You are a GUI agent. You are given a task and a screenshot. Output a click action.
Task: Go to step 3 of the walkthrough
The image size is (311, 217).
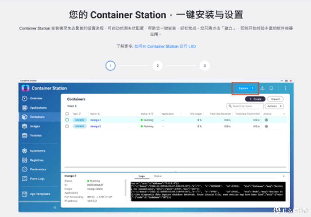click(204, 66)
